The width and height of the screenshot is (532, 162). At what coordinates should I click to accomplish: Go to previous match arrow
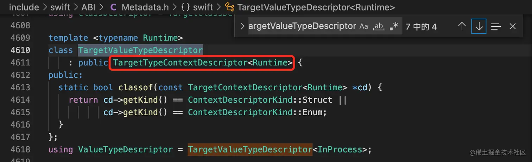click(462, 26)
